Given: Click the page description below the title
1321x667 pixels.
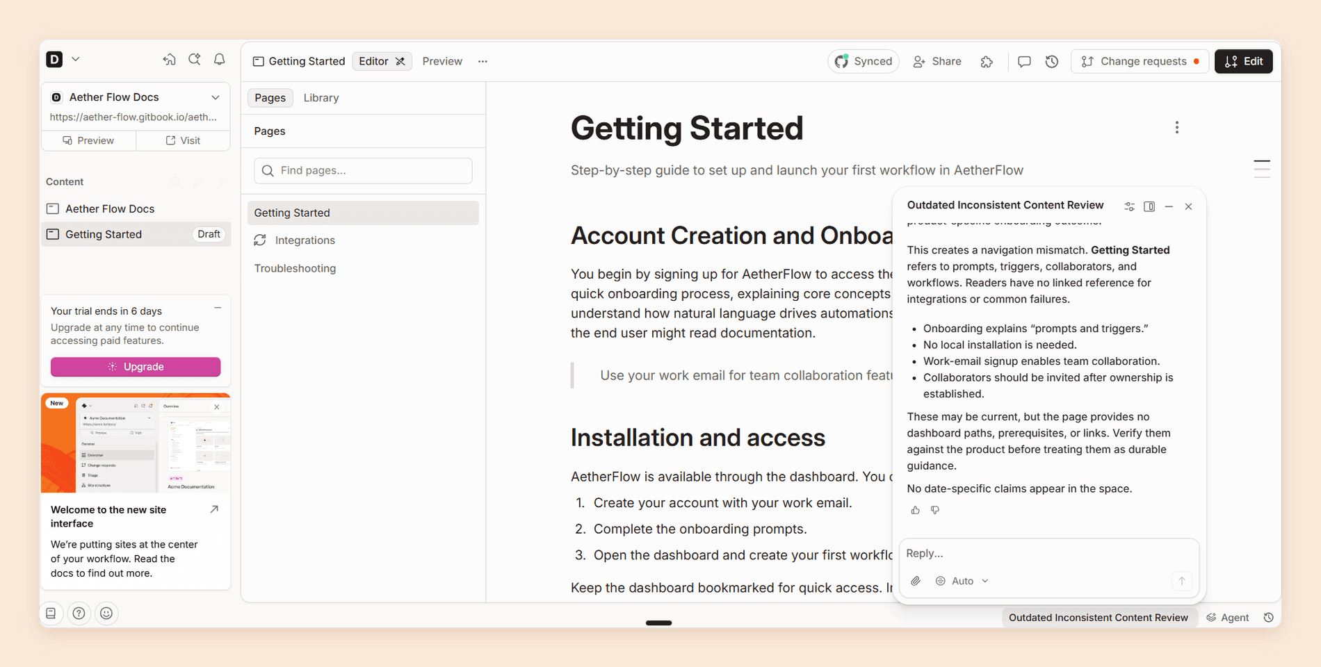Looking at the screenshot, I should click(797, 170).
